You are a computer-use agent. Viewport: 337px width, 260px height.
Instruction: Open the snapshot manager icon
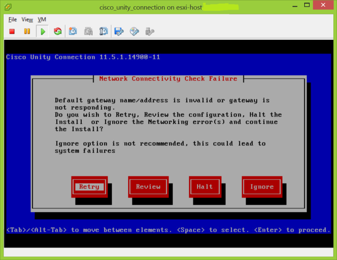point(103,31)
